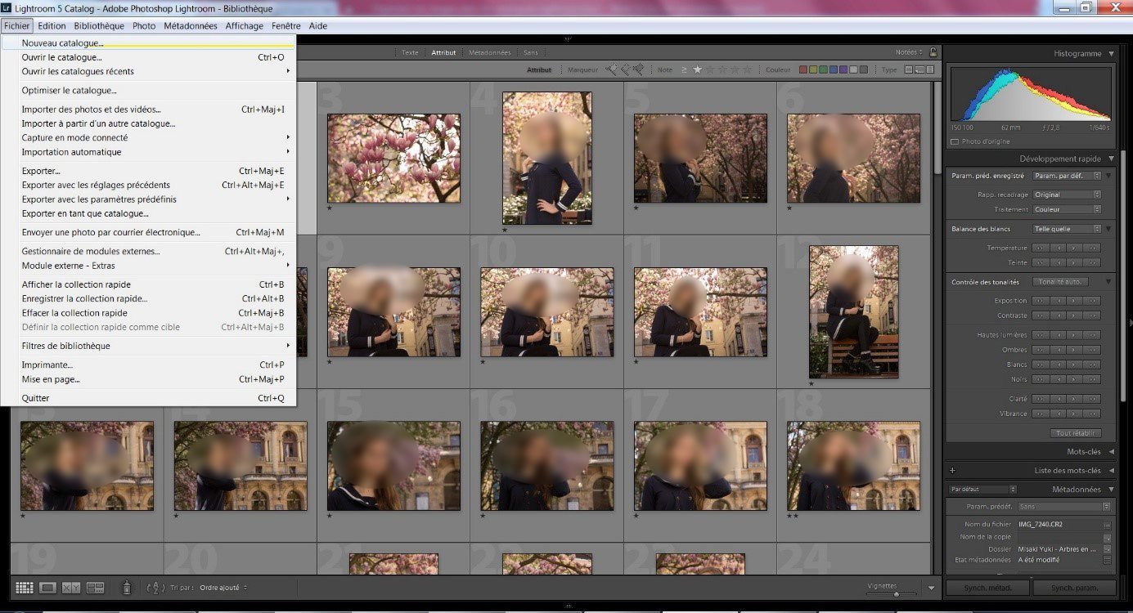This screenshot has width=1133, height=613.
Task: Increase Contraste by small step arrow
Action: coord(1074,315)
